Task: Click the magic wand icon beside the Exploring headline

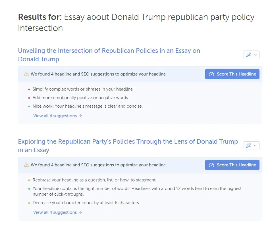Action: (x=248, y=146)
